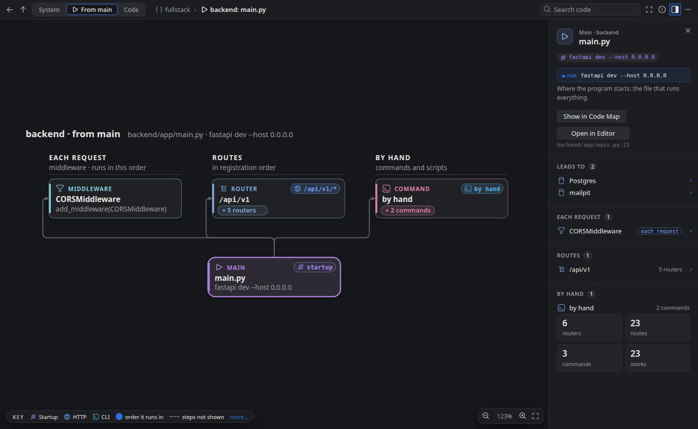Open the mailpit link arrow icon
Viewport: 698px width, 429px height.
coord(691,193)
